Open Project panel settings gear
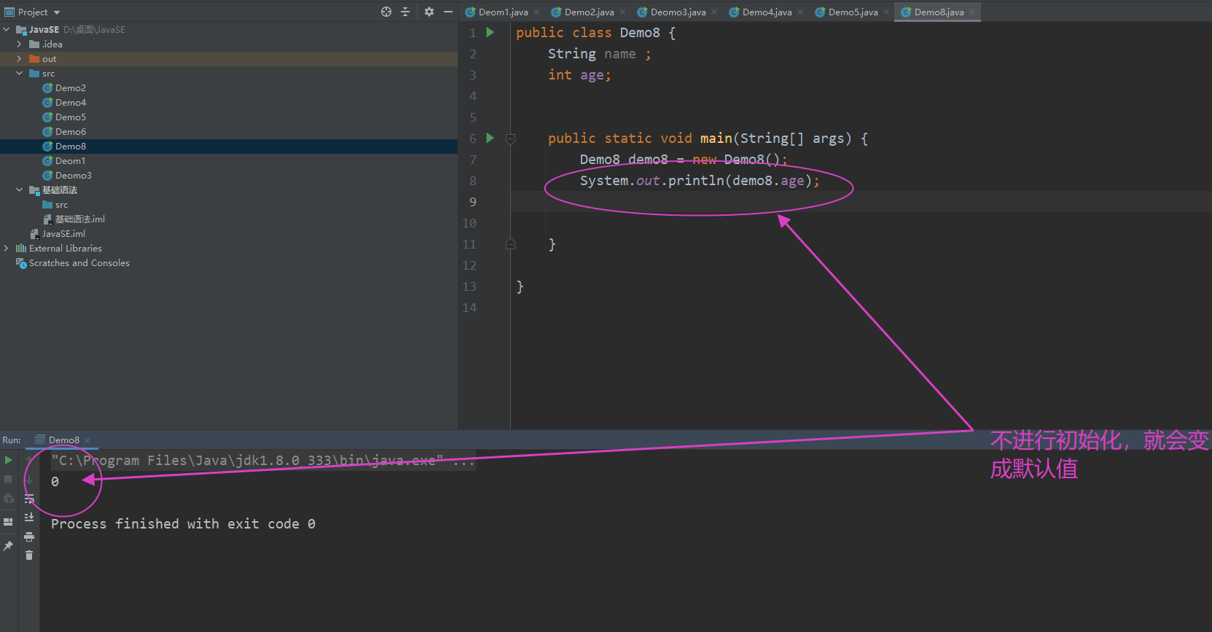The width and height of the screenshot is (1212, 632). click(x=429, y=12)
